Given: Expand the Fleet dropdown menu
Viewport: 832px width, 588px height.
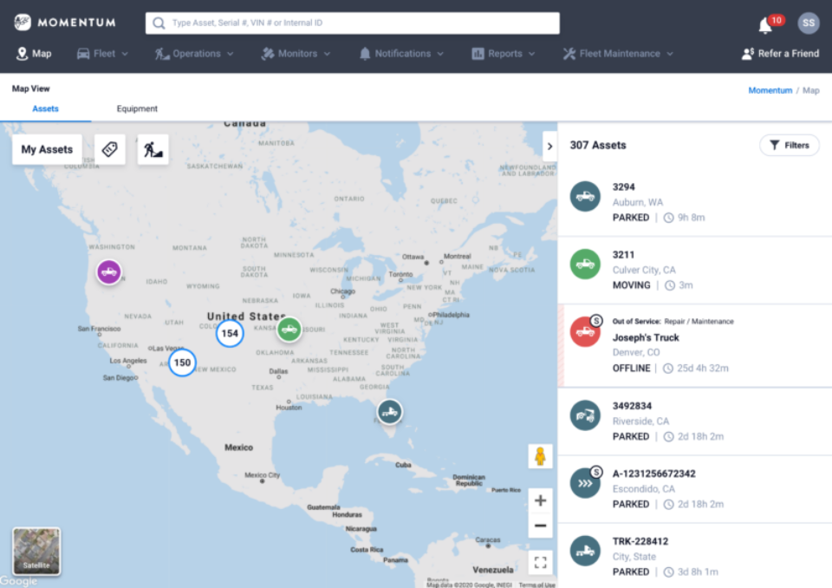Looking at the screenshot, I should coord(102,53).
